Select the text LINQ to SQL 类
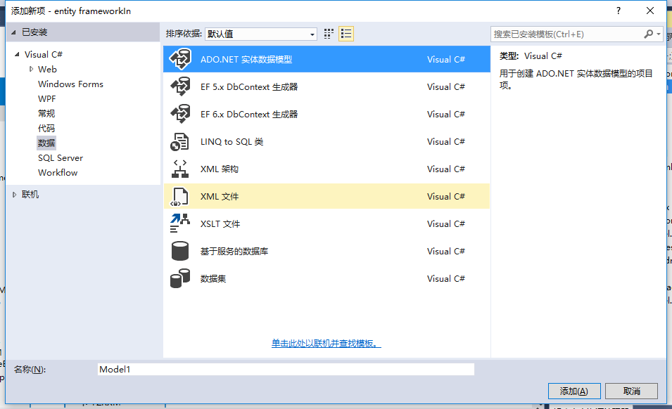The height and width of the screenshot is (409, 672). [x=232, y=142]
